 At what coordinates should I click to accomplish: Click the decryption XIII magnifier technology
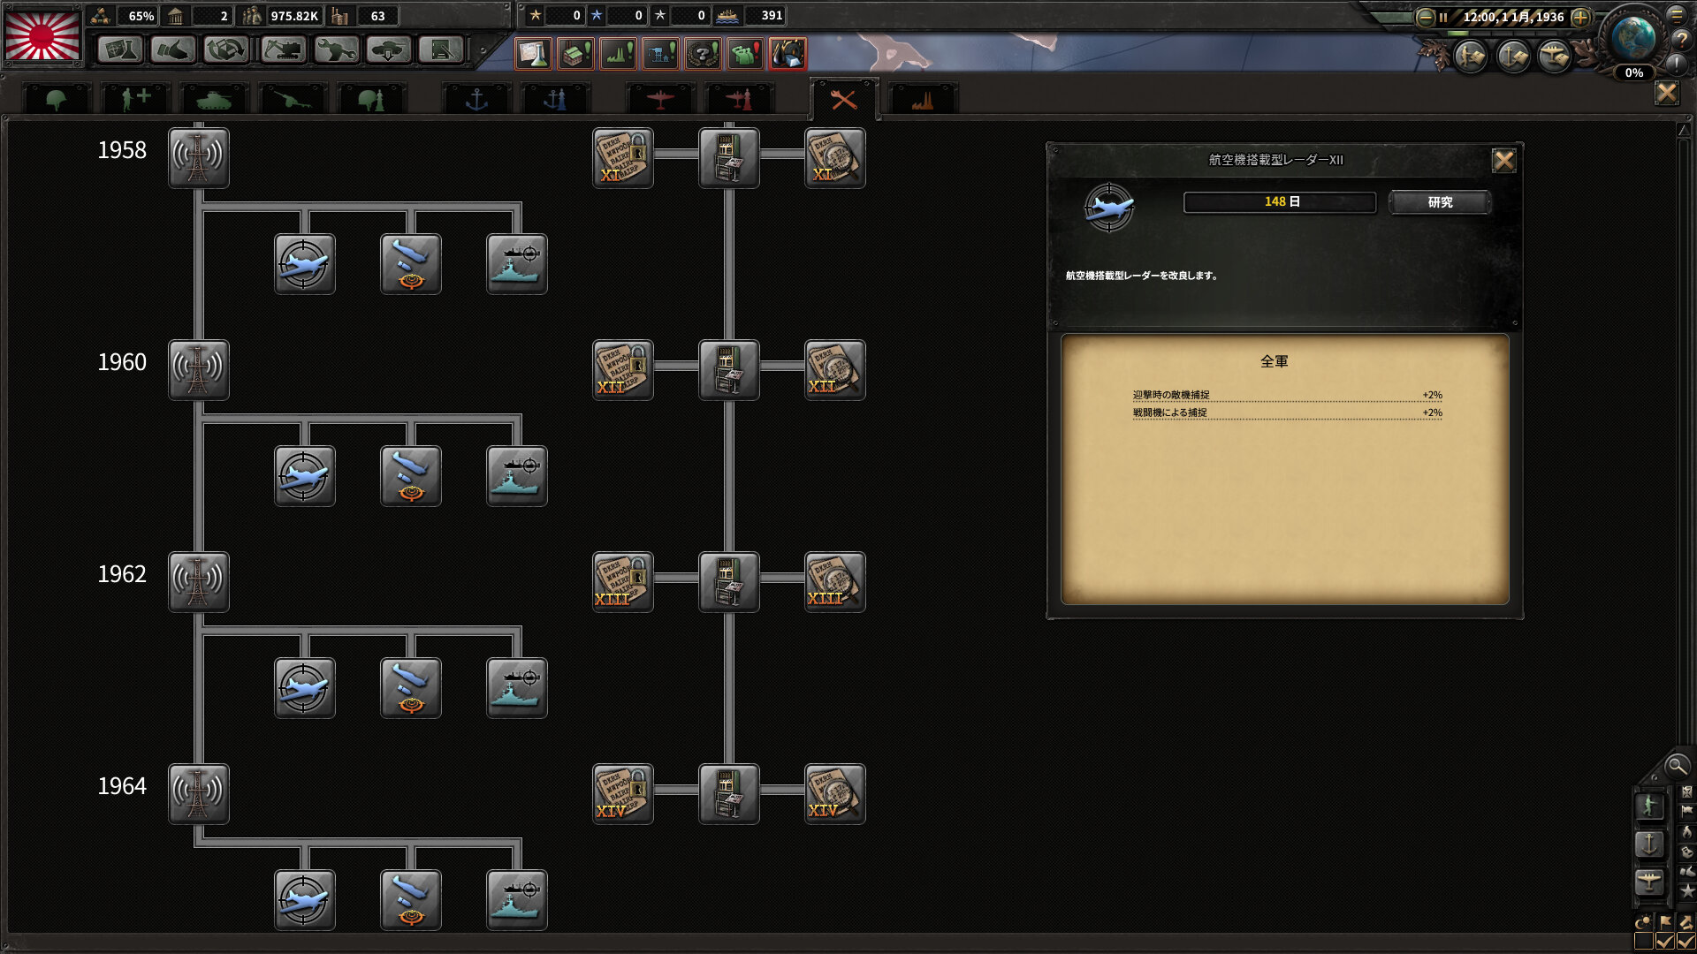tap(834, 582)
